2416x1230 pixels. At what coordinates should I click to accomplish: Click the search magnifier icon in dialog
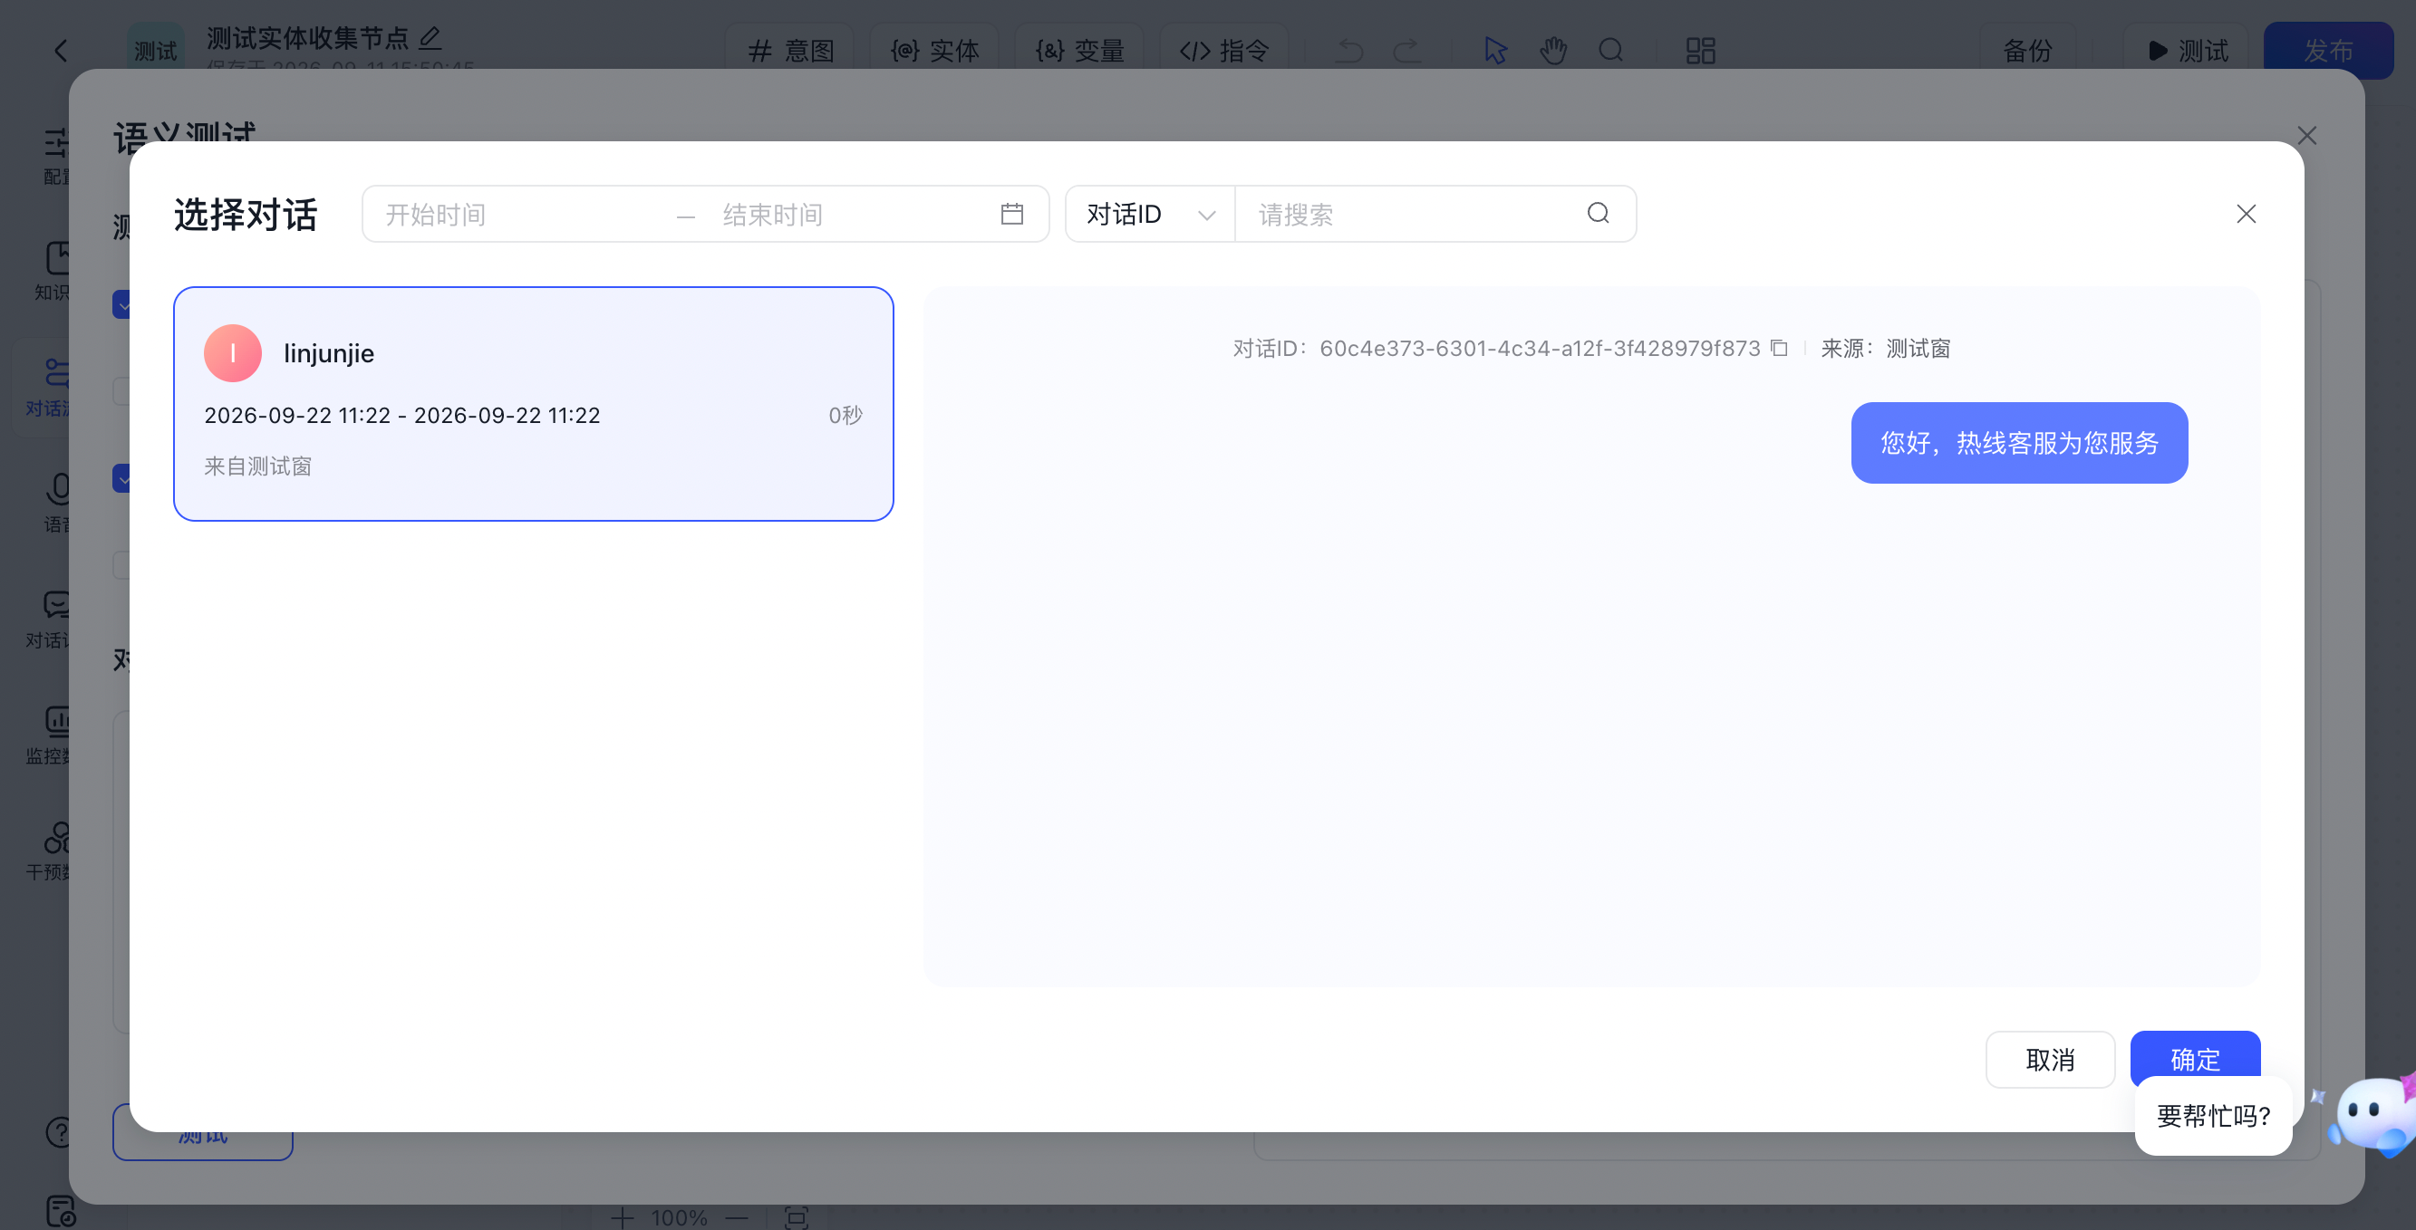pyautogui.click(x=1599, y=214)
